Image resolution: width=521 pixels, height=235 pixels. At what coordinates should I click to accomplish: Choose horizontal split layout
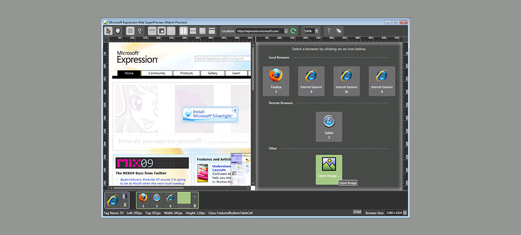pos(193,31)
